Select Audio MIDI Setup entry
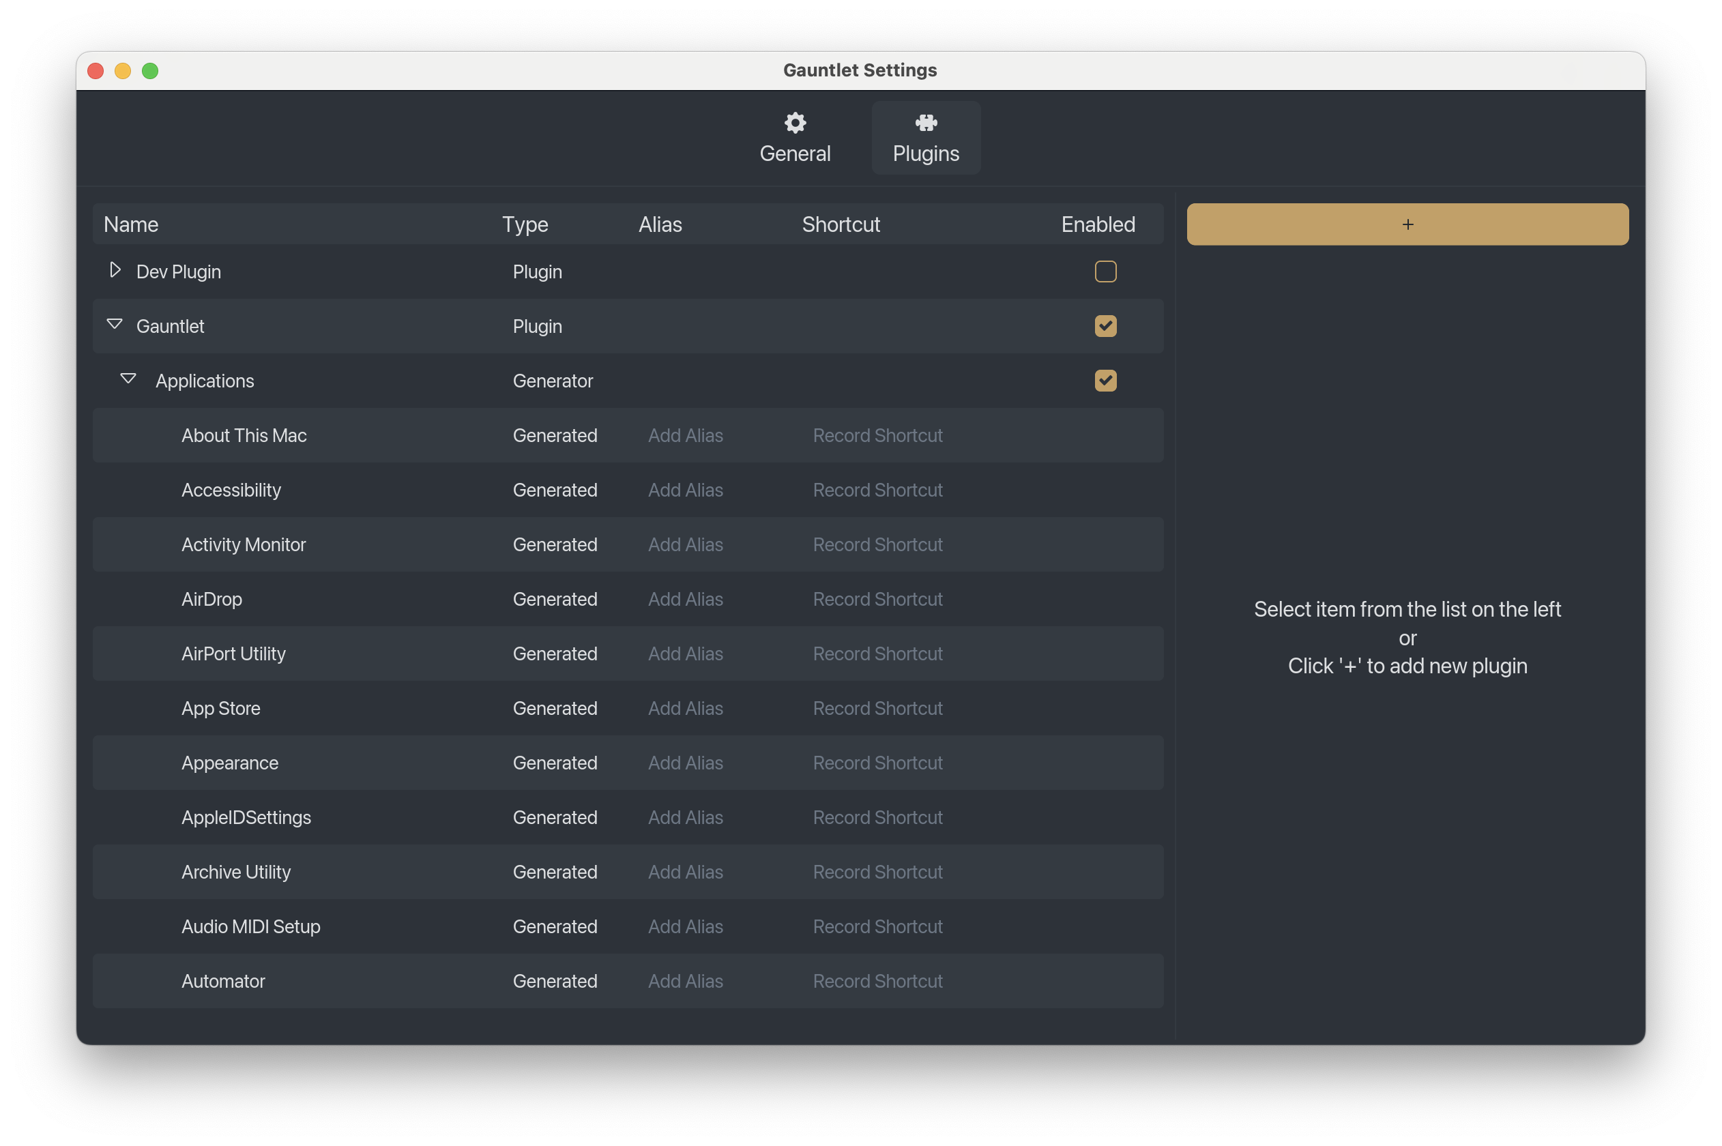Image resolution: width=1722 pixels, height=1146 pixels. 250,927
